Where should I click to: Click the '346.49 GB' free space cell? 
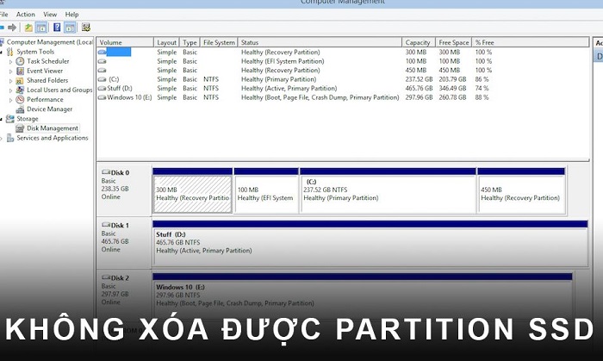coord(452,89)
